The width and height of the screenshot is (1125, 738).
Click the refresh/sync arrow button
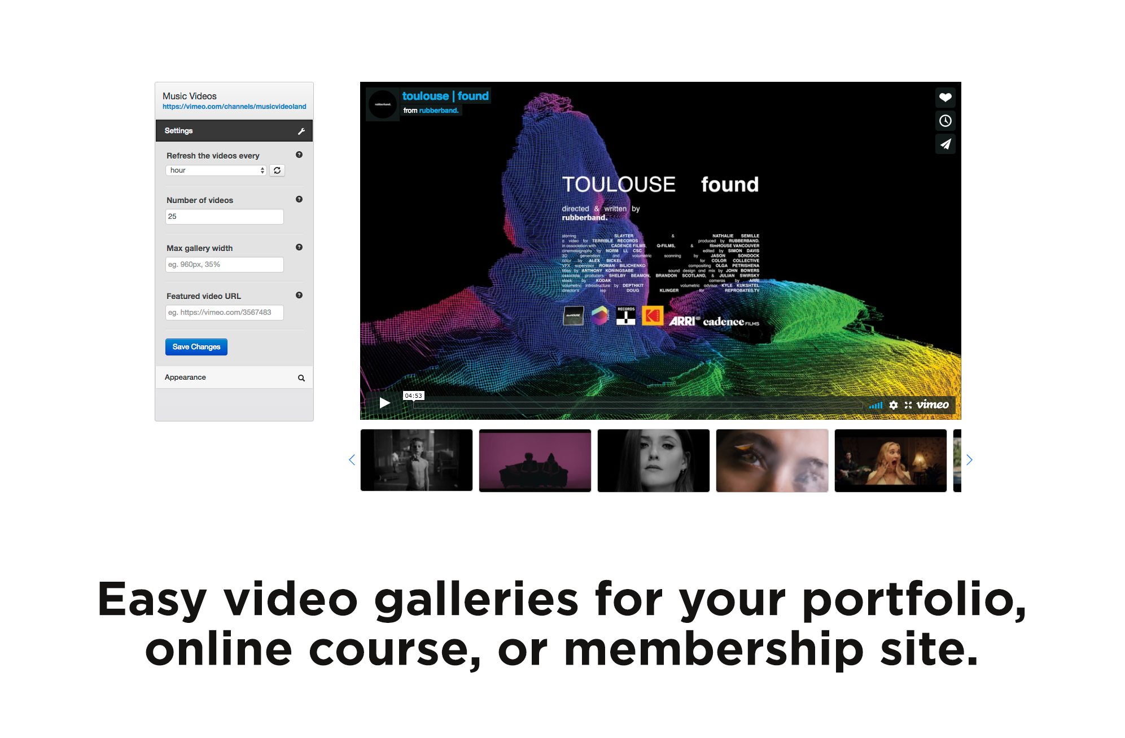(279, 170)
